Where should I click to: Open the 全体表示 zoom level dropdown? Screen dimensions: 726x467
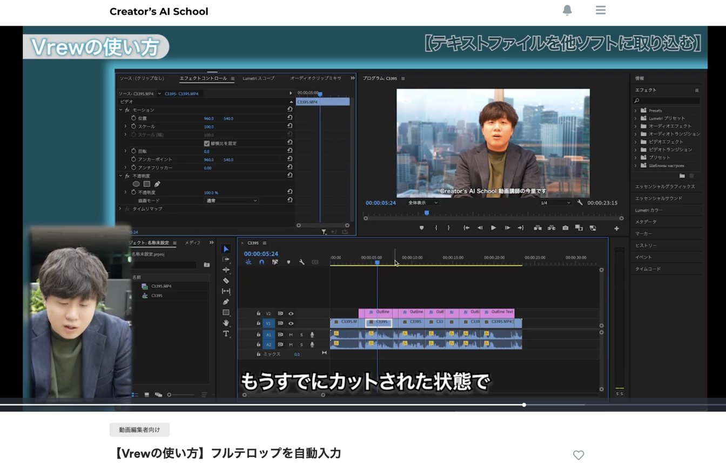[423, 203]
